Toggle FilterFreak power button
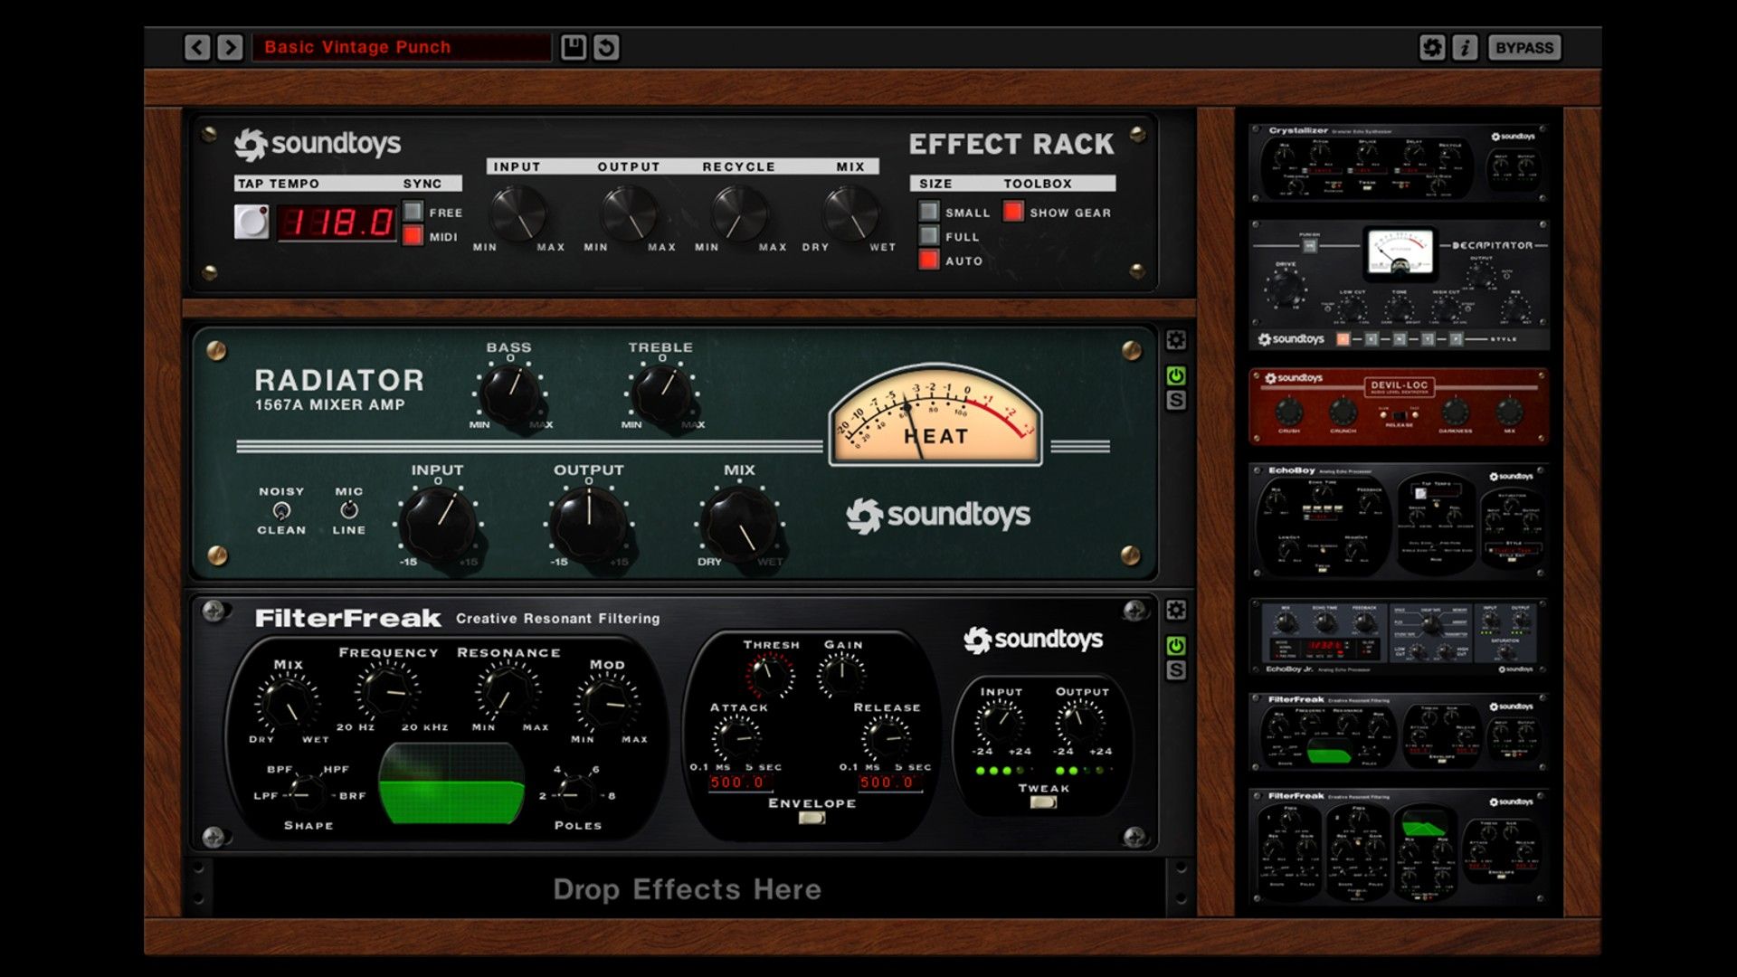 (x=1175, y=645)
